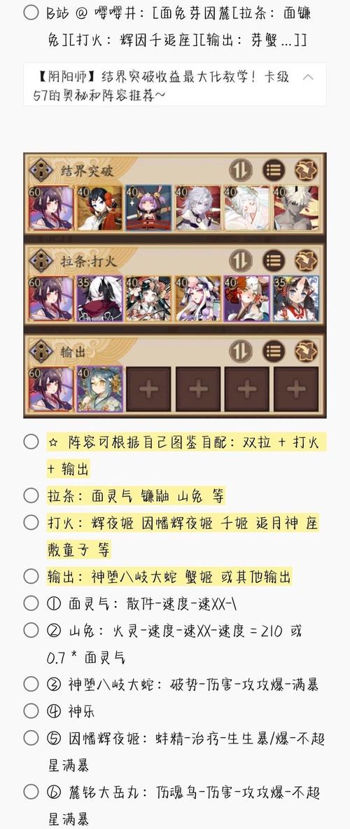Check the B站 嘤嘤井 checklist circle

tap(31, 13)
